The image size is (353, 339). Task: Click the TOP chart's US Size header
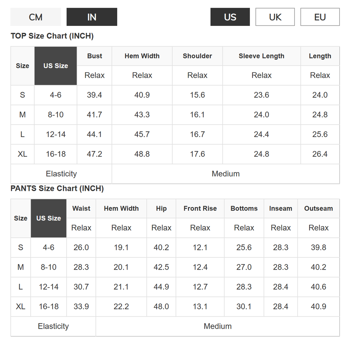56,66
